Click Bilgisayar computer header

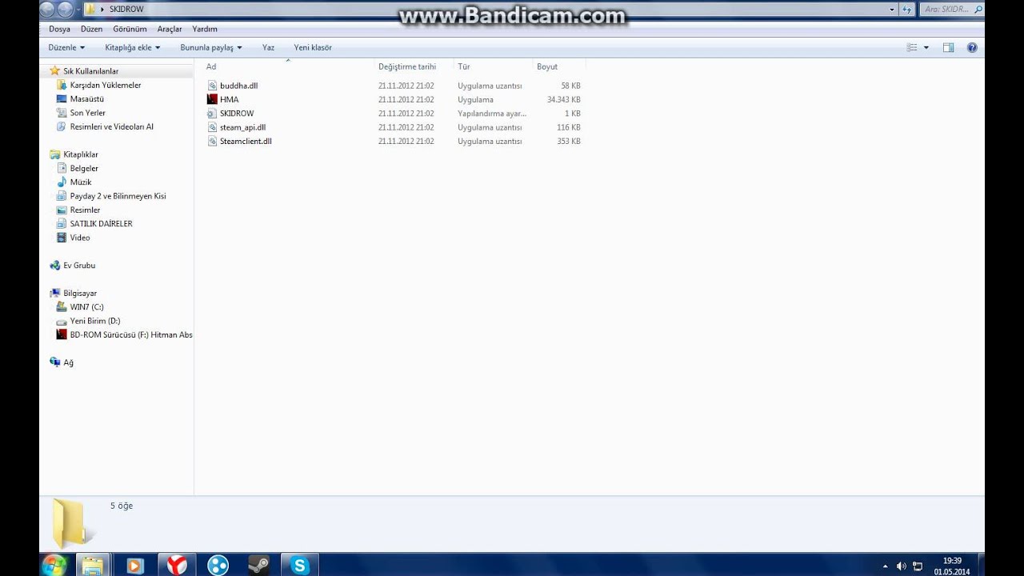(x=80, y=294)
